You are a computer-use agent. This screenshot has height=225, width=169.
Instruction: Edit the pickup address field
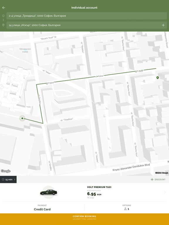87,16
